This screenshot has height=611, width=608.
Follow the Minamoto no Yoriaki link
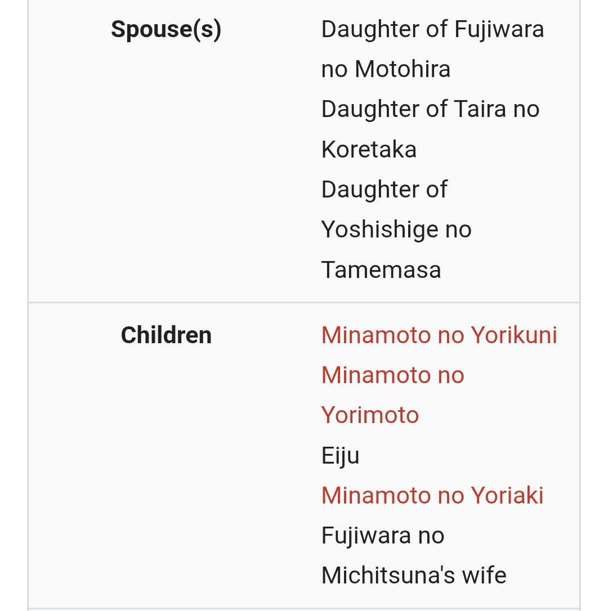coord(432,495)
